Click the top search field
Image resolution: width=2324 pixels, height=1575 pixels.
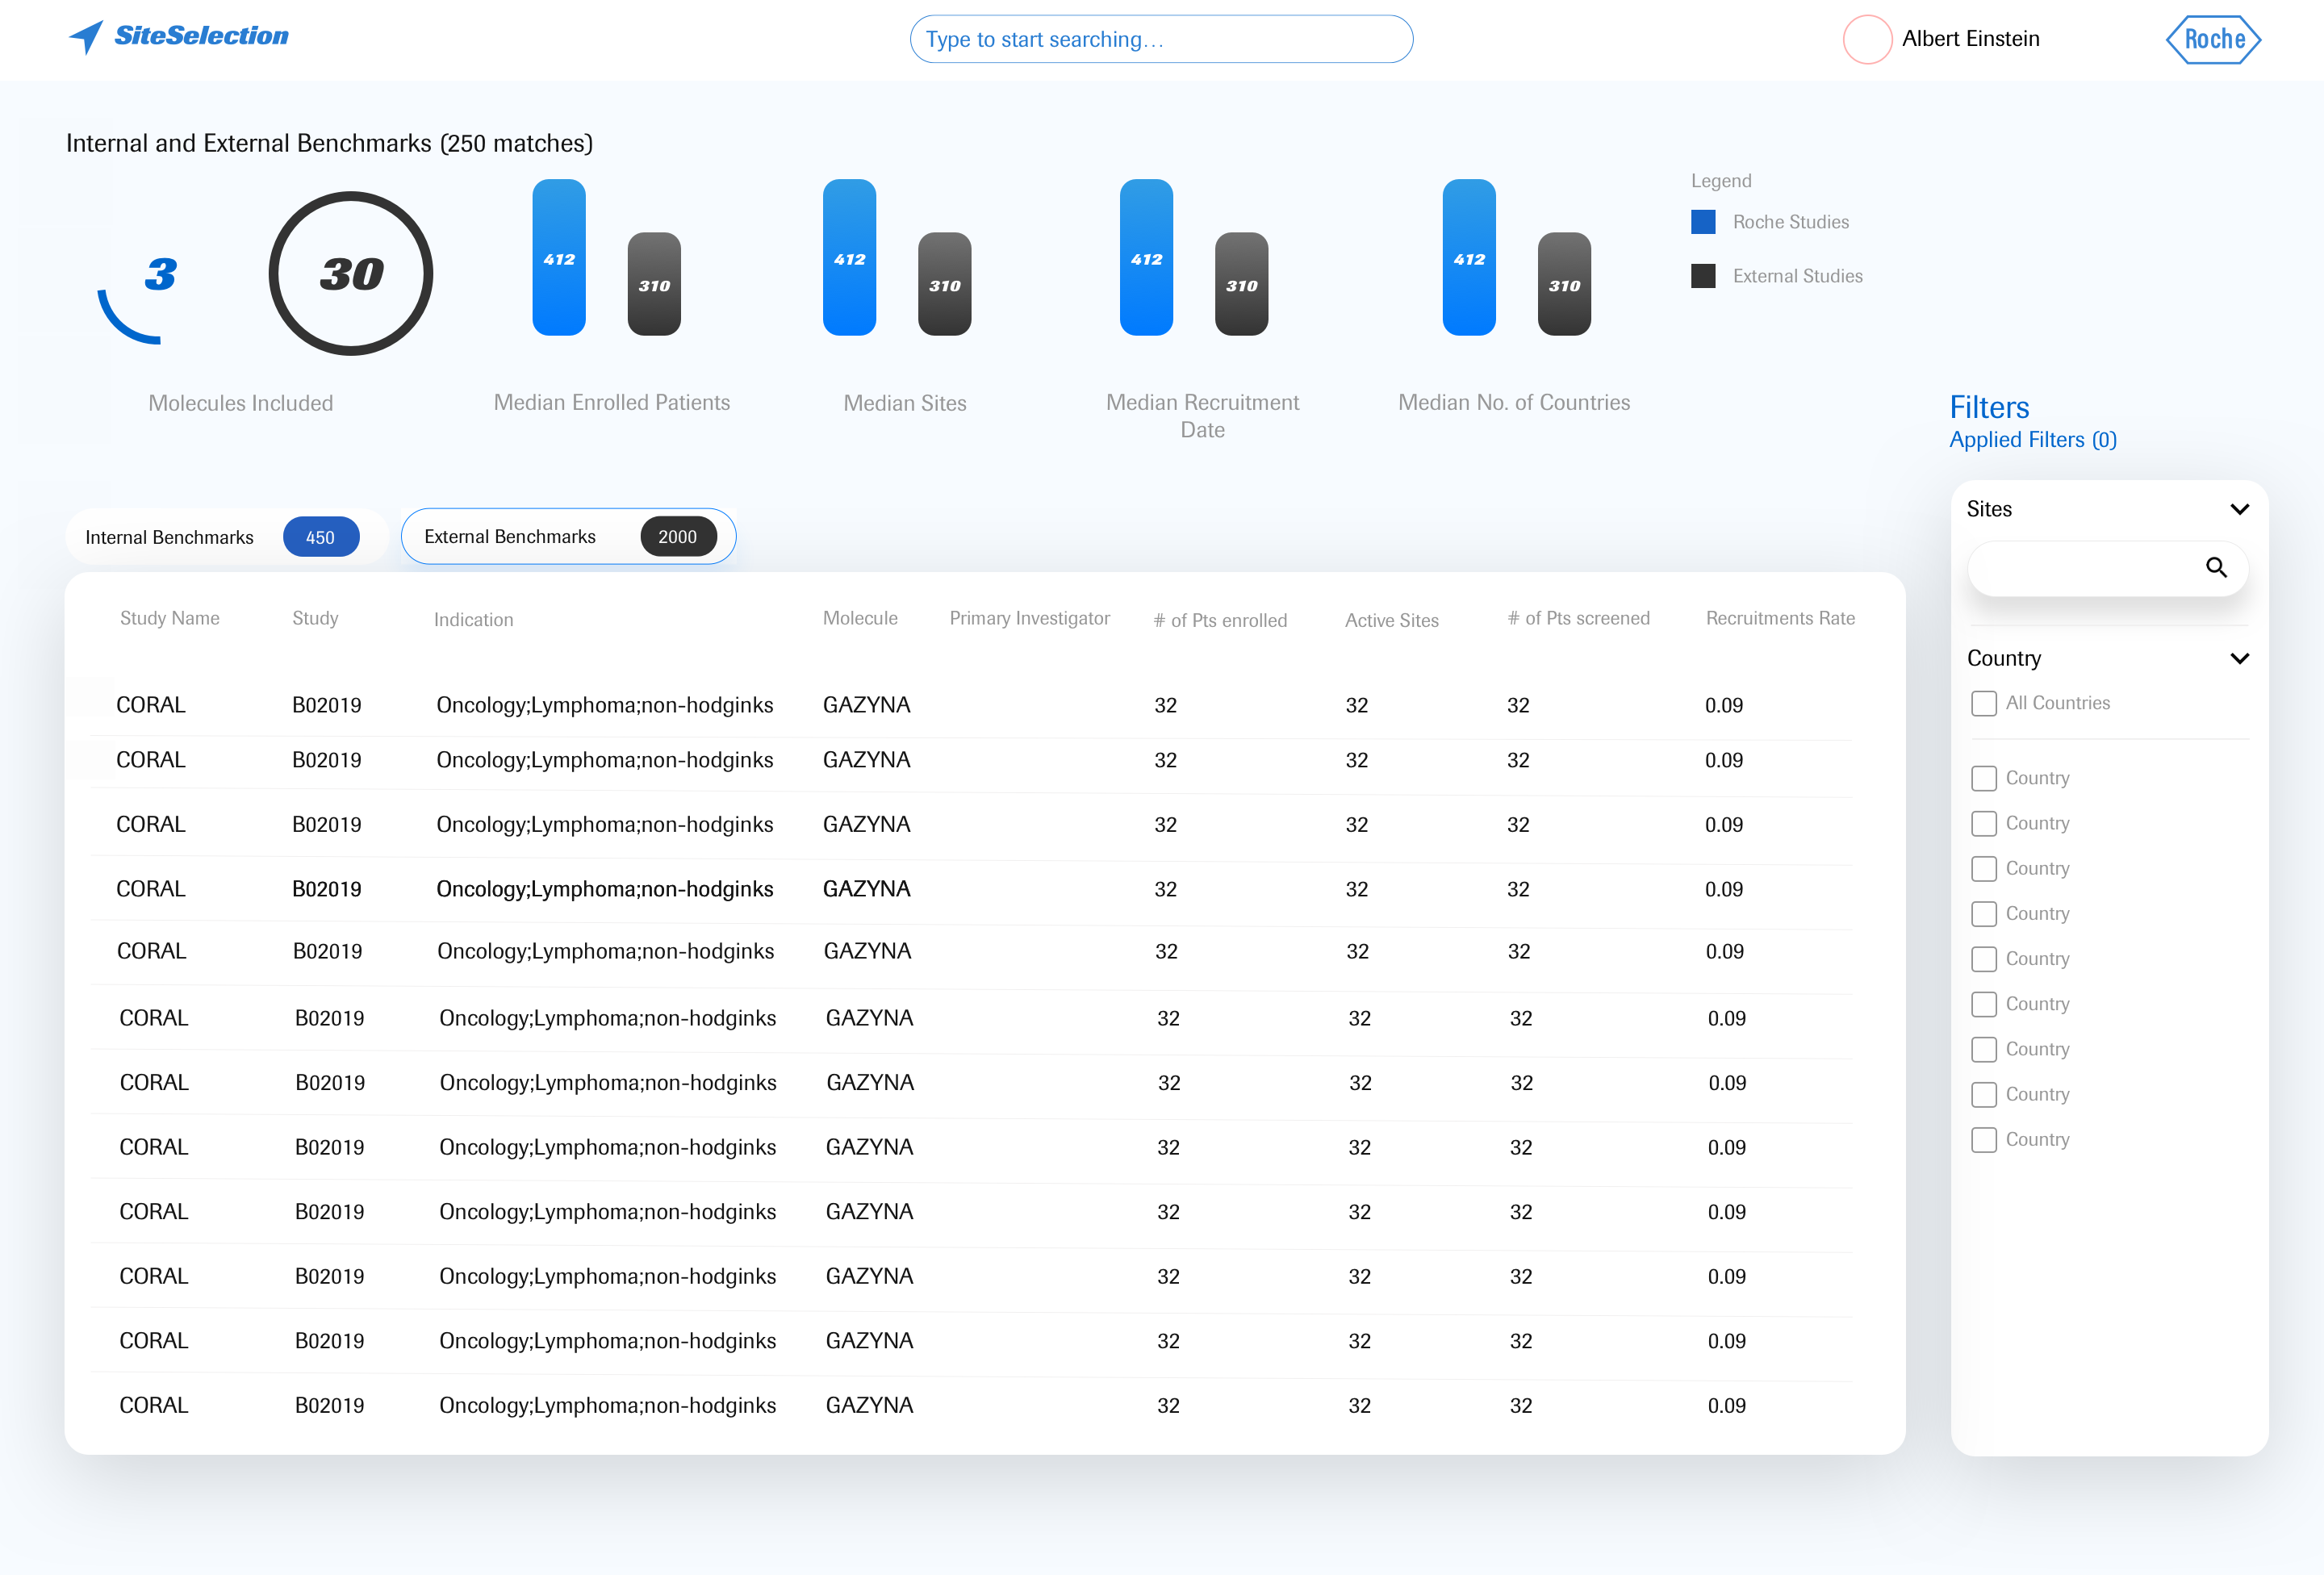point(1161,39)
